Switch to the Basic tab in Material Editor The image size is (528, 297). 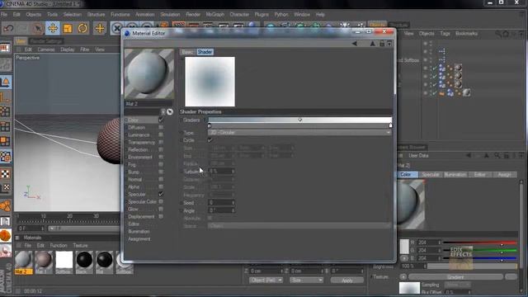click(x=187, y=52)
